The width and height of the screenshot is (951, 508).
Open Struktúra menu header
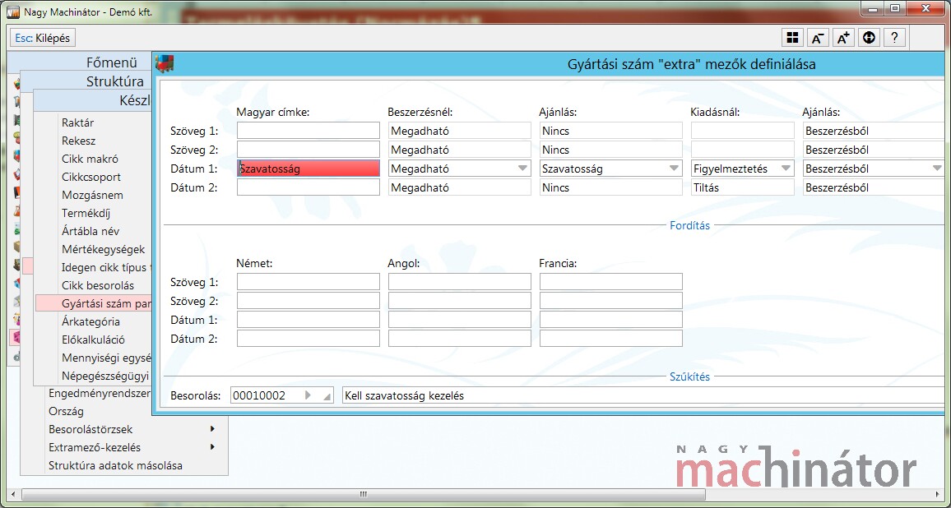pyautogui.click(x=115, y=81)
